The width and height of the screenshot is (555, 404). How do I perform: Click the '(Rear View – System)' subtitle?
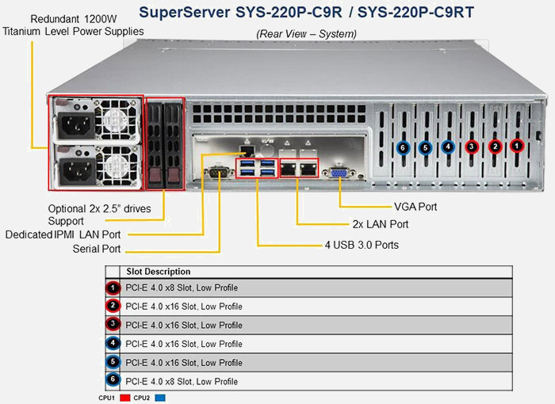[x=306, y=34]
